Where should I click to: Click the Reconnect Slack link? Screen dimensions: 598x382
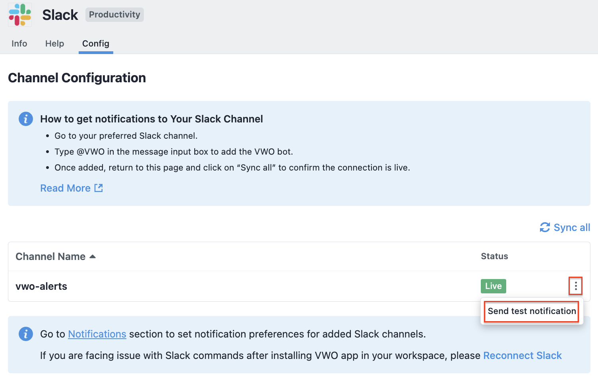click(x=522, y=355)
